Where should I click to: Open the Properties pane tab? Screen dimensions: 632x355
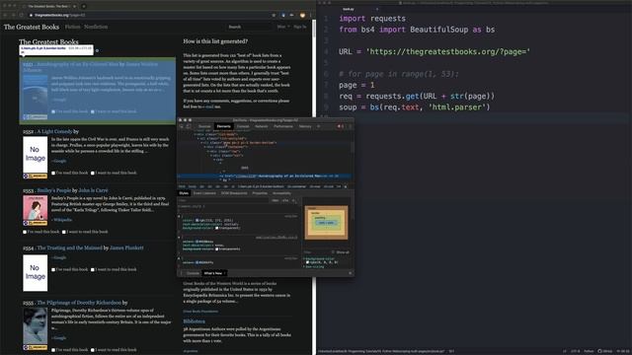point(260,193)
